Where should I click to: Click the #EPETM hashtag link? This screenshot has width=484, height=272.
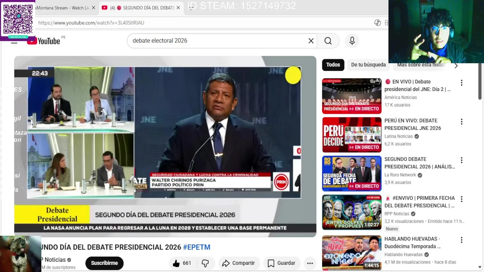197,247
